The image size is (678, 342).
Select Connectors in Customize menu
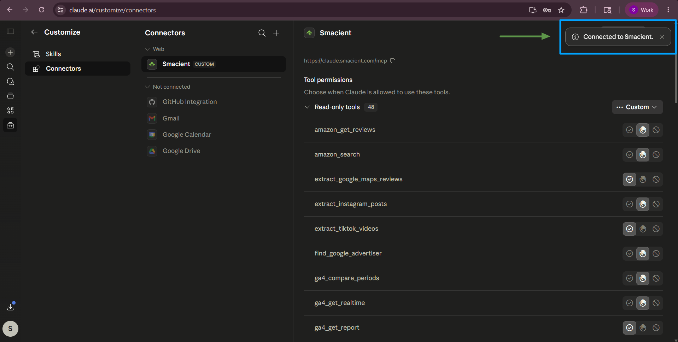77,69
